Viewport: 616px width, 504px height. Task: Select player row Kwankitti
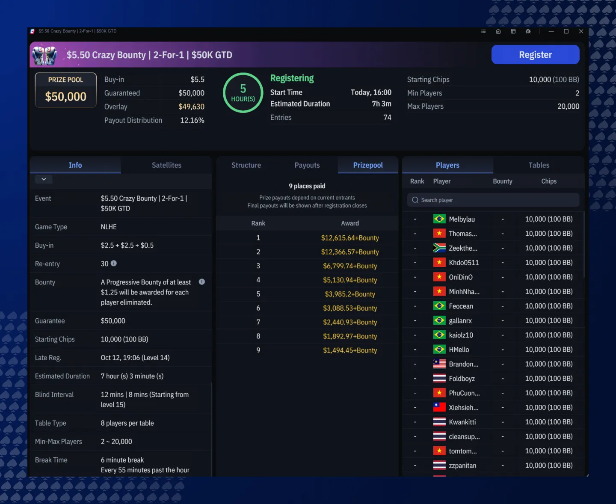493,422
